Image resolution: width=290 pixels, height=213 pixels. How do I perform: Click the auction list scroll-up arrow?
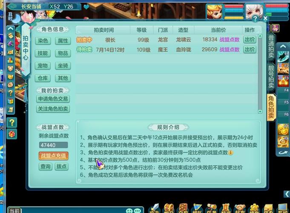(260, 36)
